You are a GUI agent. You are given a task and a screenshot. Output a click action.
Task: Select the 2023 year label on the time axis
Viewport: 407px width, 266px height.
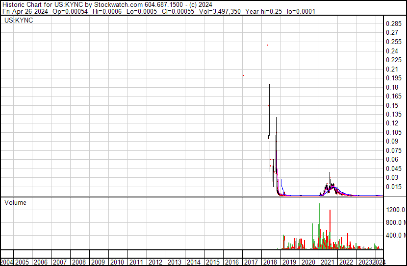pos(365,262)
